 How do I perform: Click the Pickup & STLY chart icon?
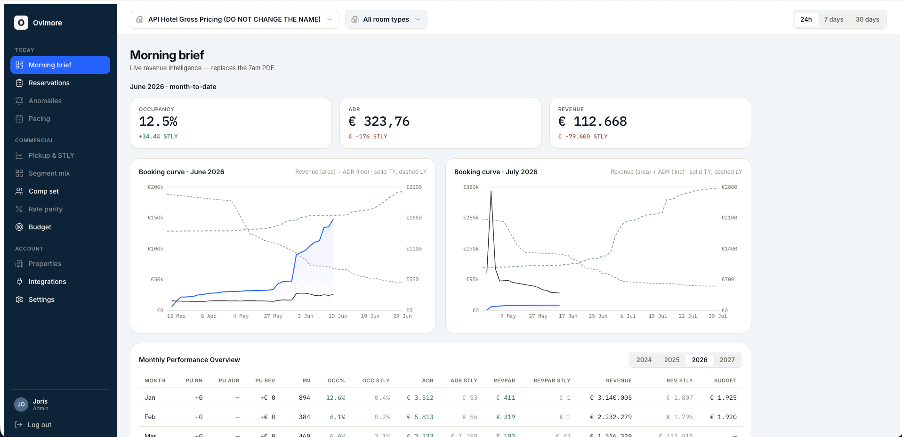19,155
